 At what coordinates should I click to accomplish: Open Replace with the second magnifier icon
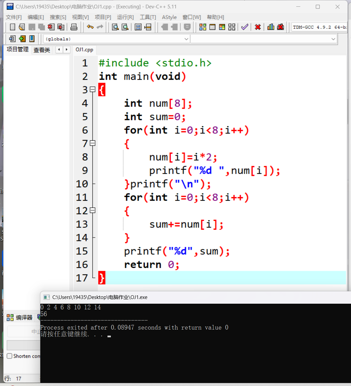[125, 27]
